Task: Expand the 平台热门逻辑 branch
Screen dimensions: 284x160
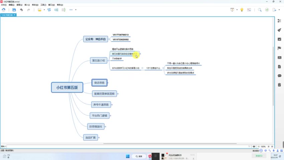Action: (111, 115)
